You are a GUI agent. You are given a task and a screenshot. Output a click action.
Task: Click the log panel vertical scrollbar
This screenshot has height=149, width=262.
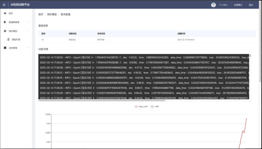coord(250,56)
